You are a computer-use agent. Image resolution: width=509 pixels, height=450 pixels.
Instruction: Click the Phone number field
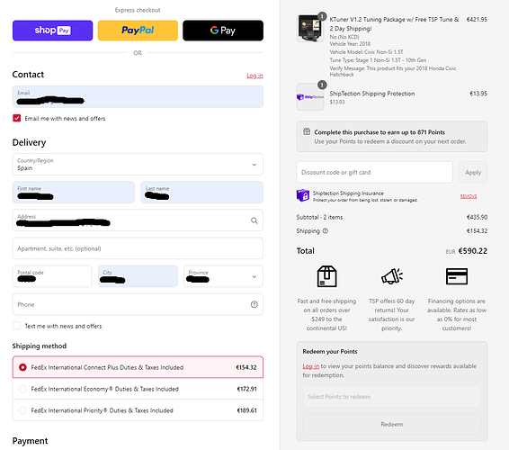coord(138,304)
